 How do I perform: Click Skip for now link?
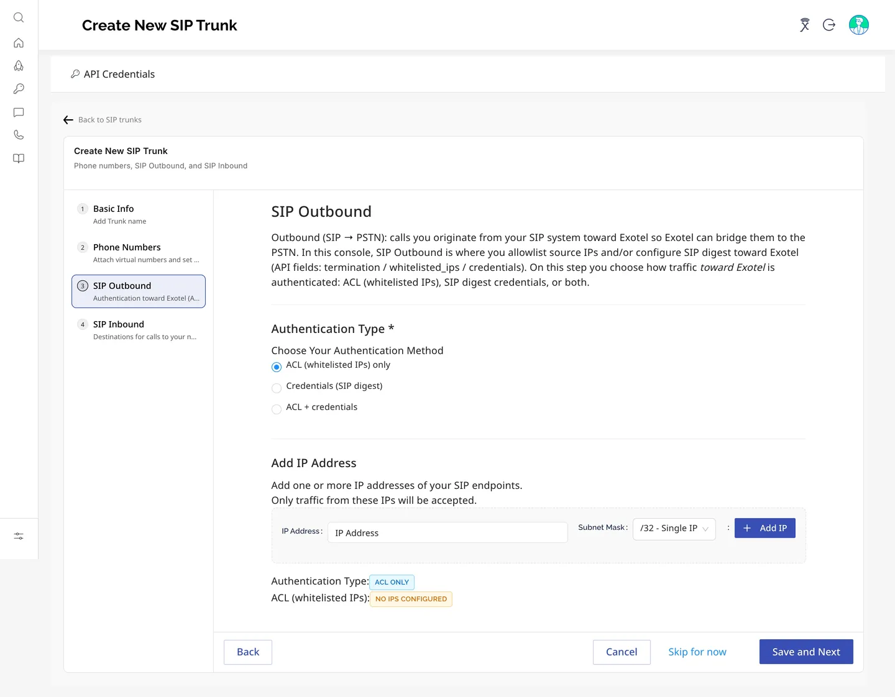(x=697, y=652)
